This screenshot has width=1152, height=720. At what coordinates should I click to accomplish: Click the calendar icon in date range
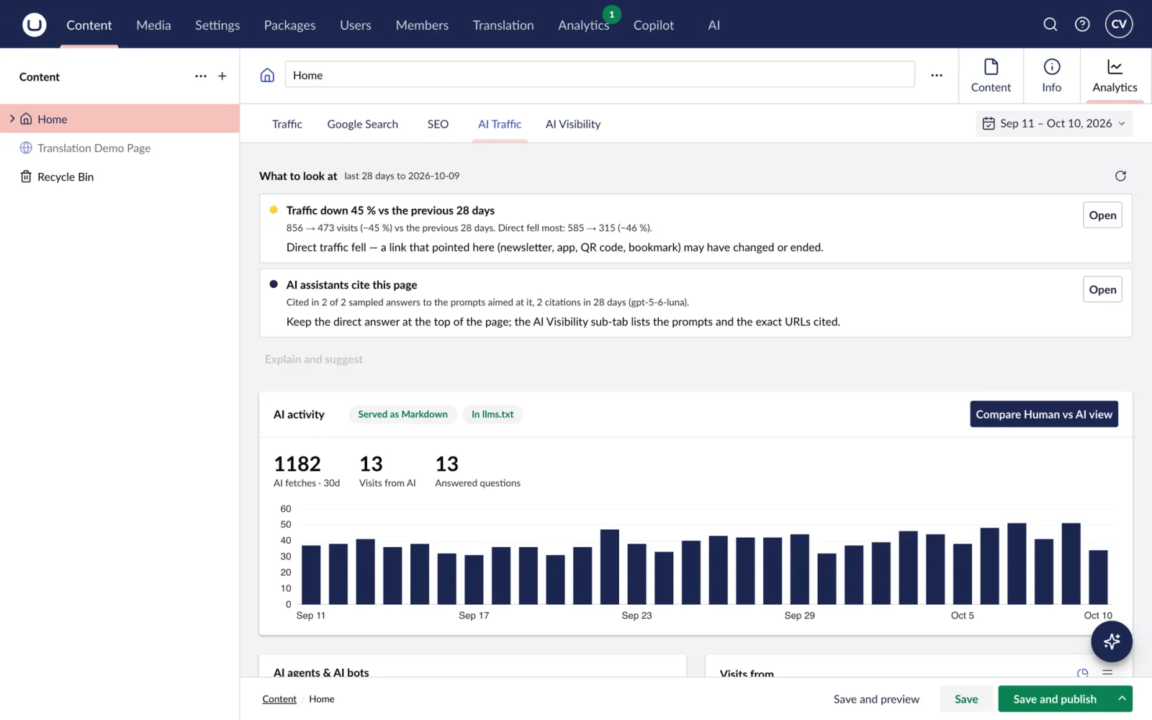pyautogui.click(x=989, y=124)
